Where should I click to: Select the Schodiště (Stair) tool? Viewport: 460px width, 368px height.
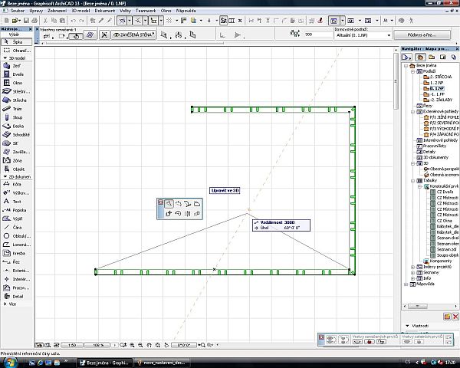click(16, 135)
